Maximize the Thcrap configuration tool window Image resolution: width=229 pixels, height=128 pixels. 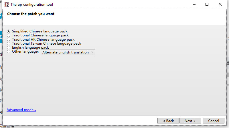point(207,4)
